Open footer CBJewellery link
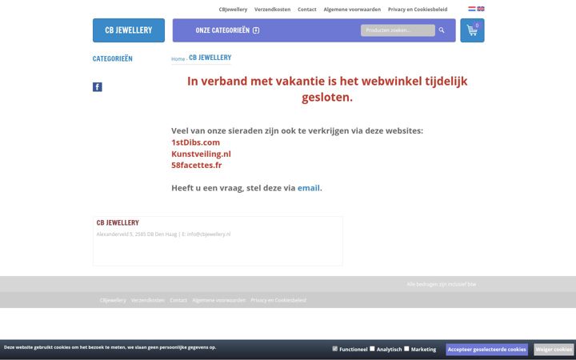Image resolution: width=576 pixels, height=360 pixels. tap(113, 300)
